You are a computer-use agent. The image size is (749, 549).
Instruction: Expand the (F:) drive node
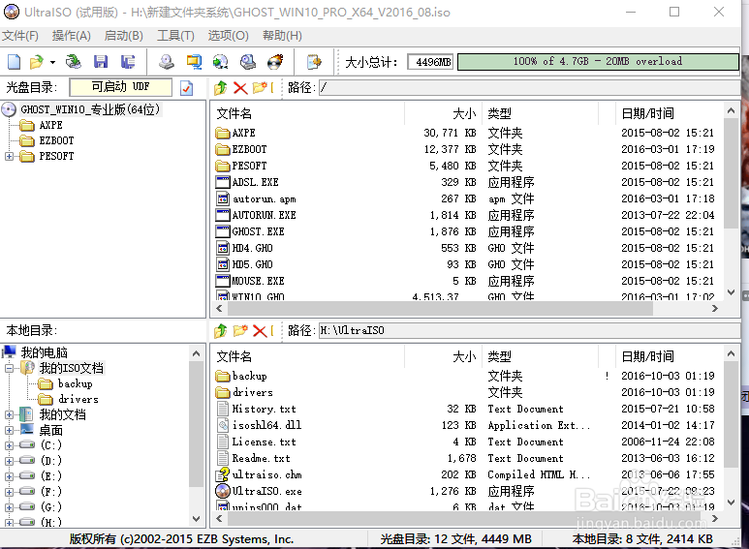[x=9, y=491]
